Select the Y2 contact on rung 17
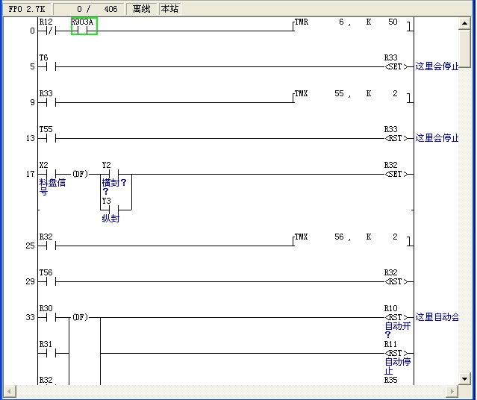This screenshot has height=400, width=477. click(x=110, y=174)
